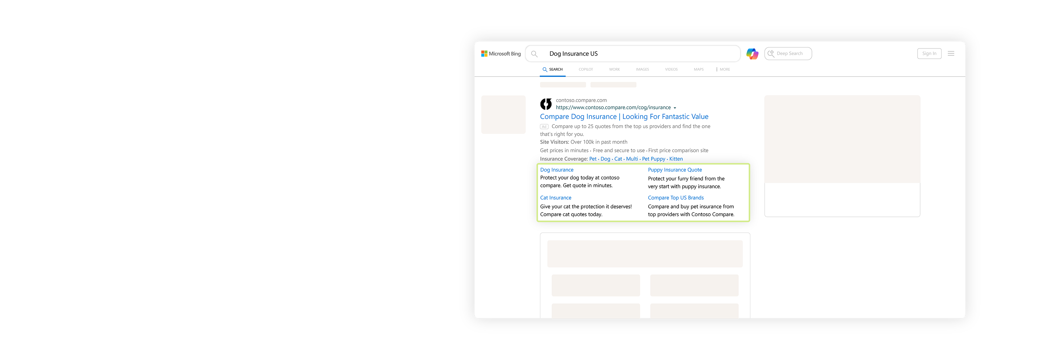Open the Videos tab
Viewport: 1043px width, 362px height.
click(671, 70)
